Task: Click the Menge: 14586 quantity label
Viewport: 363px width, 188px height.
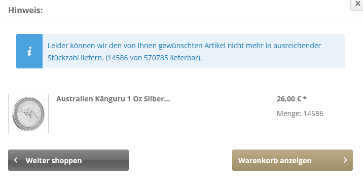Action: coord(300,114)
